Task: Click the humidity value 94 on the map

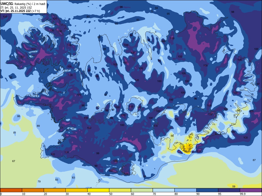Action: tap(156, 8)
